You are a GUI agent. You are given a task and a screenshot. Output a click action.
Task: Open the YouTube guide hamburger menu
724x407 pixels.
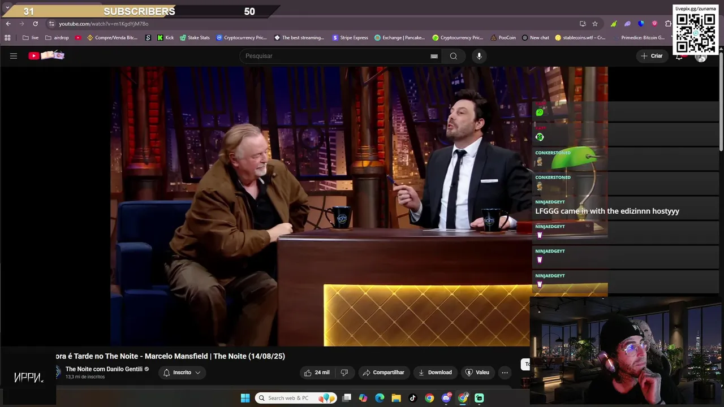(x=14, y=56)
